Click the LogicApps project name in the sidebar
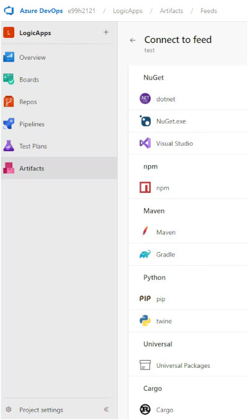 35,33
